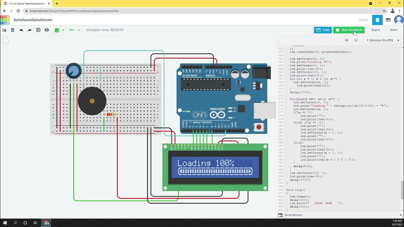Click the green wire color swatch
Screen dimensions: 404x227
(57, 30)
